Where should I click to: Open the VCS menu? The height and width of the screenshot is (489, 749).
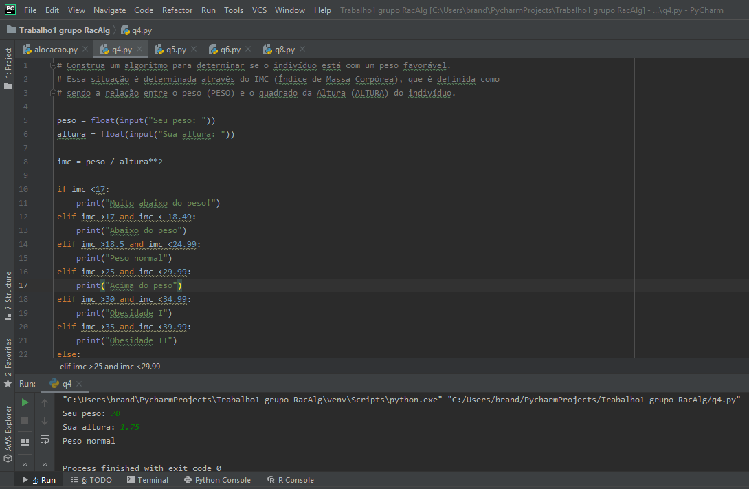pos(259,10)
